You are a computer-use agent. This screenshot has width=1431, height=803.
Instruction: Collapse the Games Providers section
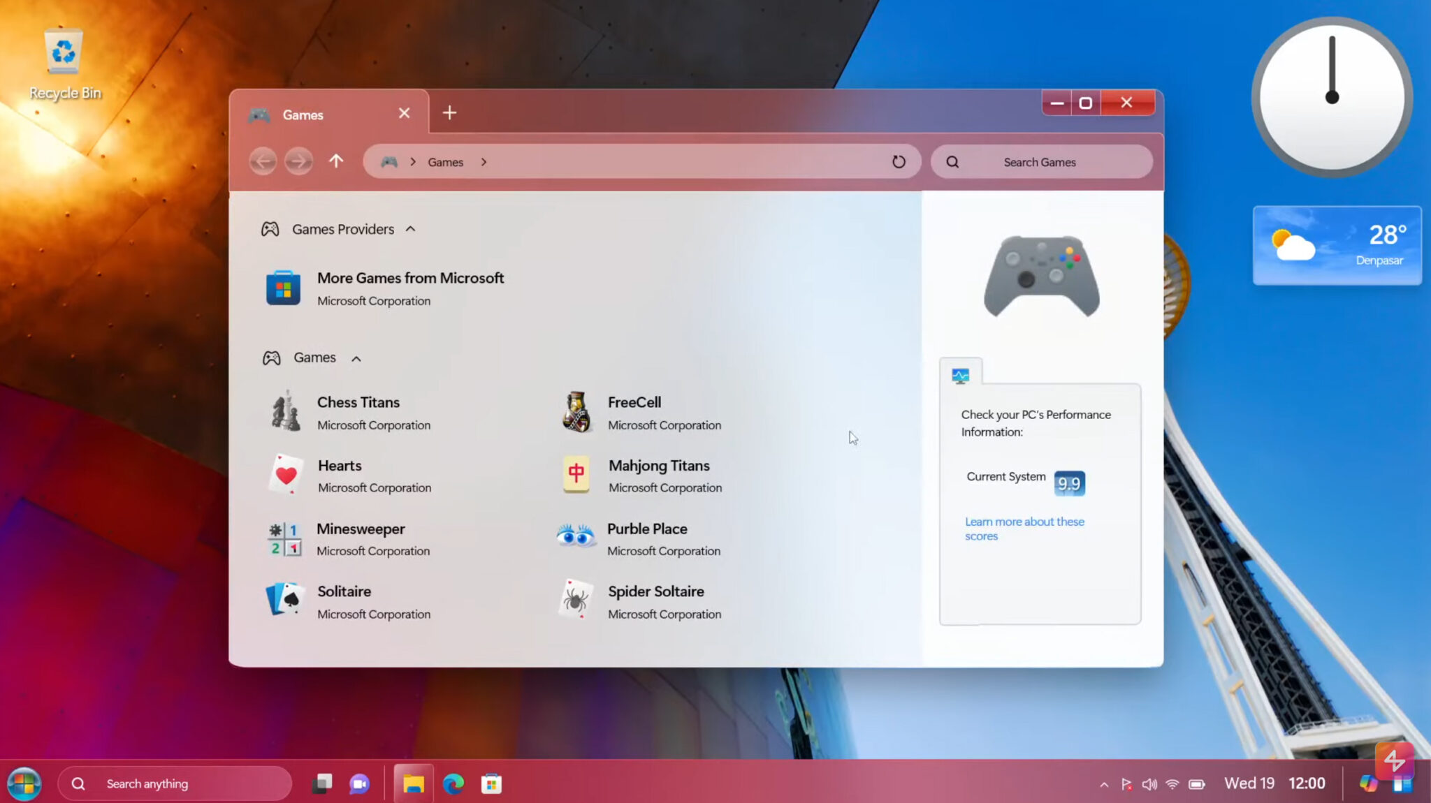411,228
